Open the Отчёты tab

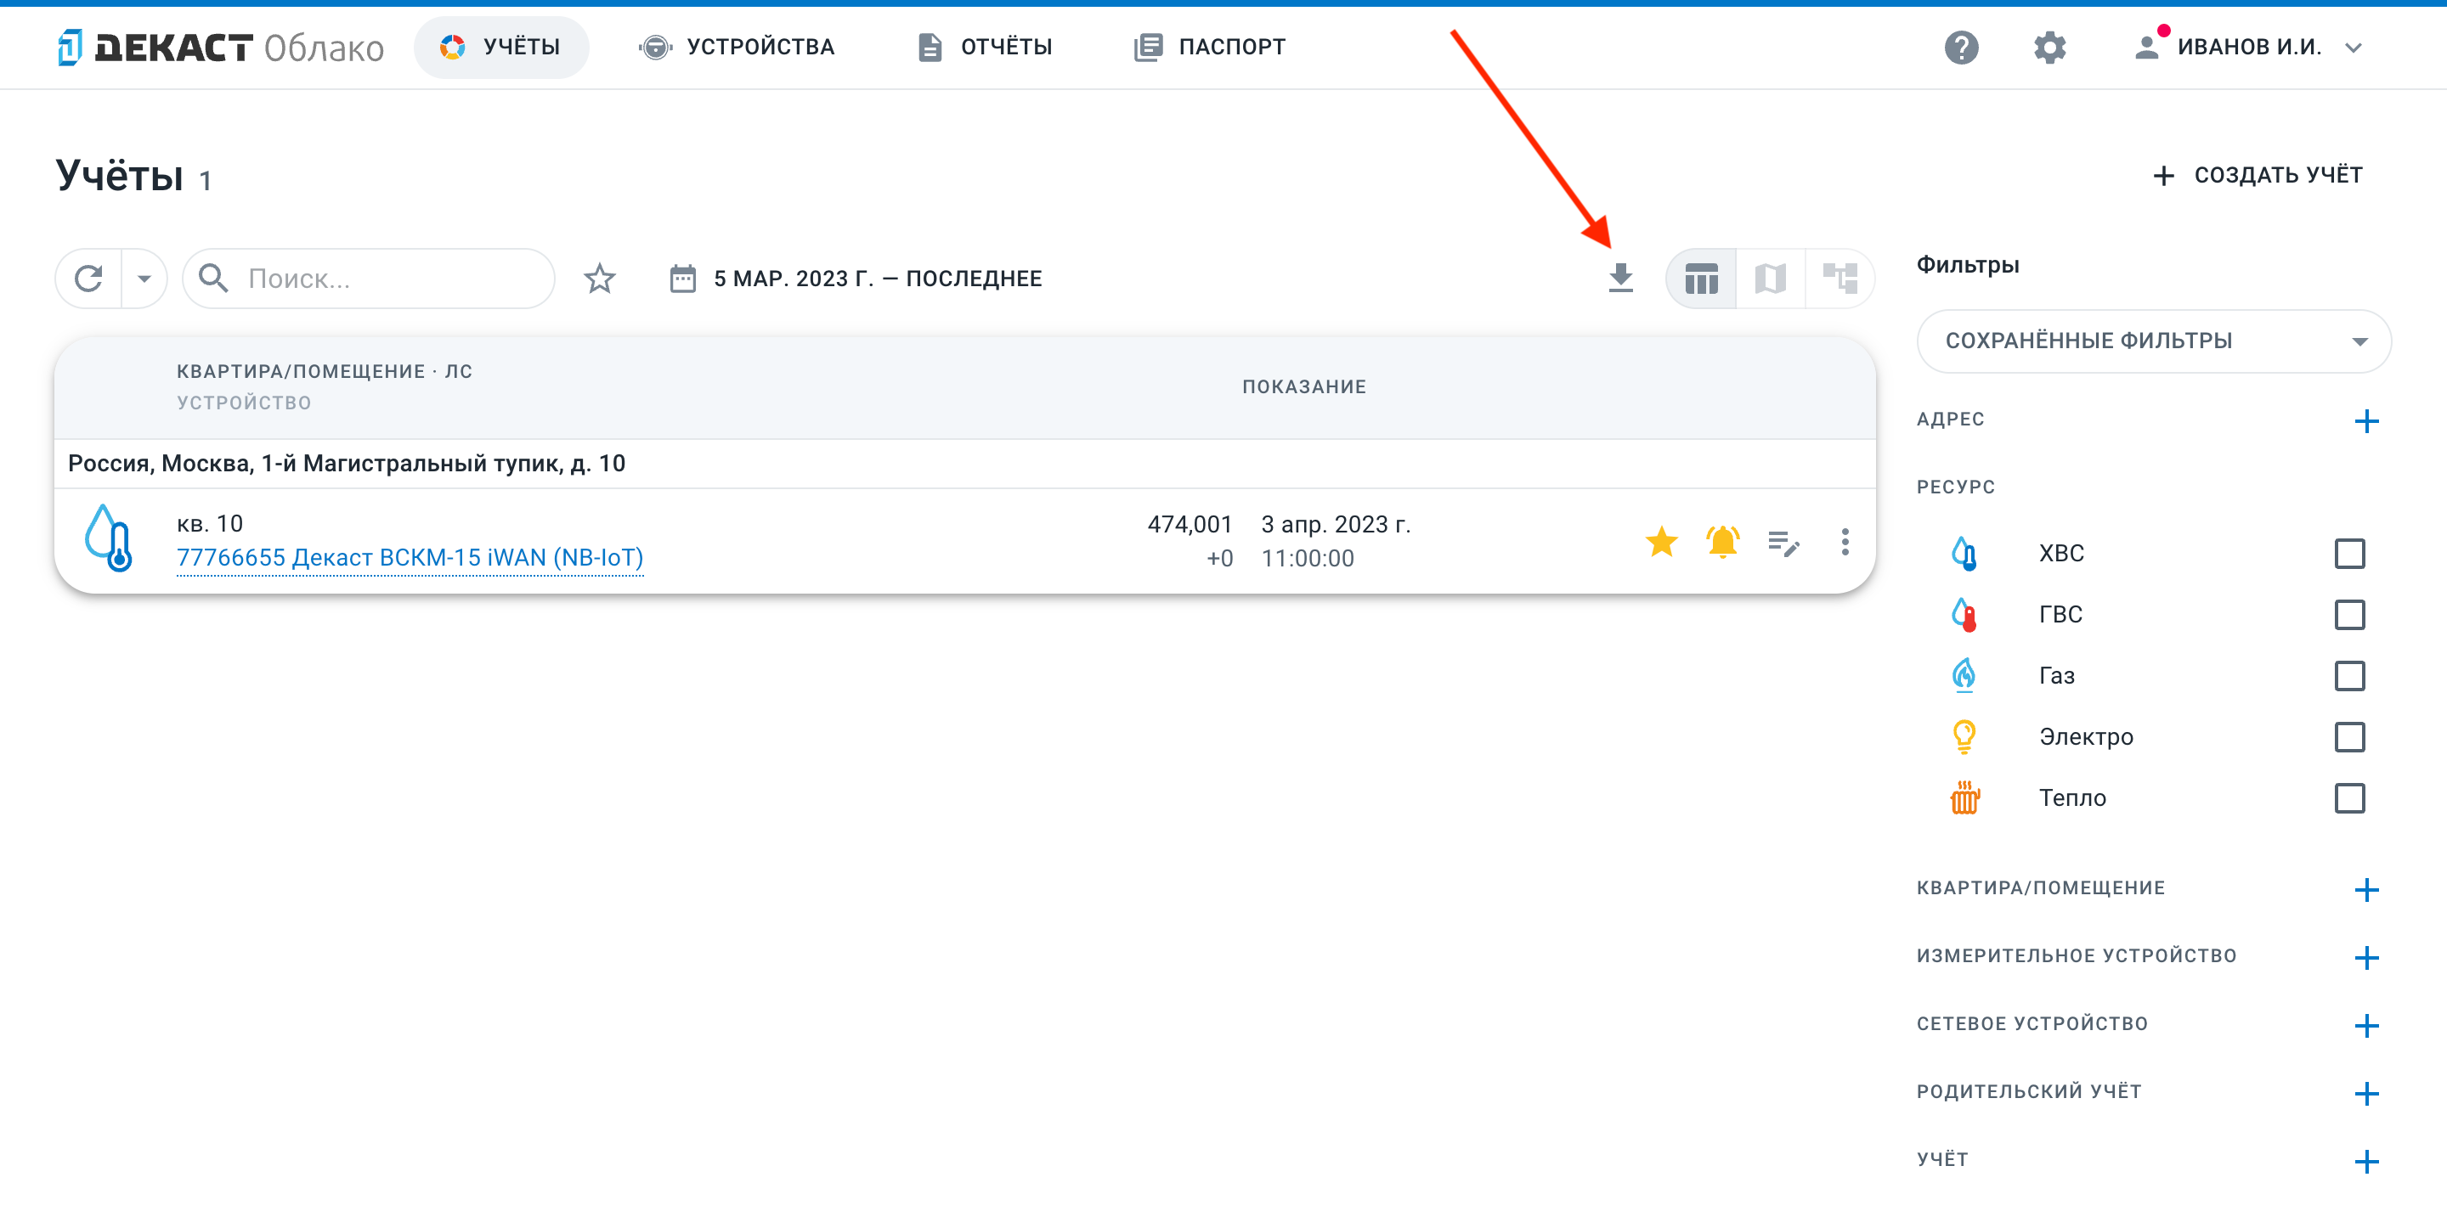[x=985, y=47]
